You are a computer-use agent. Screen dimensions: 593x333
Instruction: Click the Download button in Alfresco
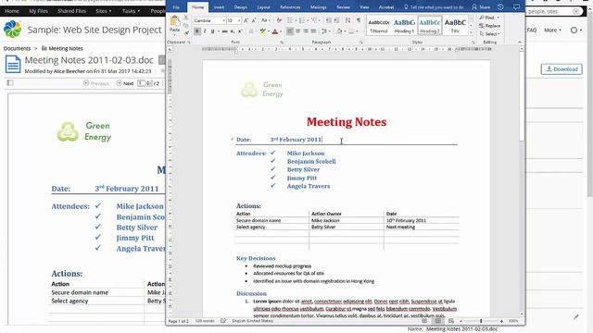[x=561, y=69]
